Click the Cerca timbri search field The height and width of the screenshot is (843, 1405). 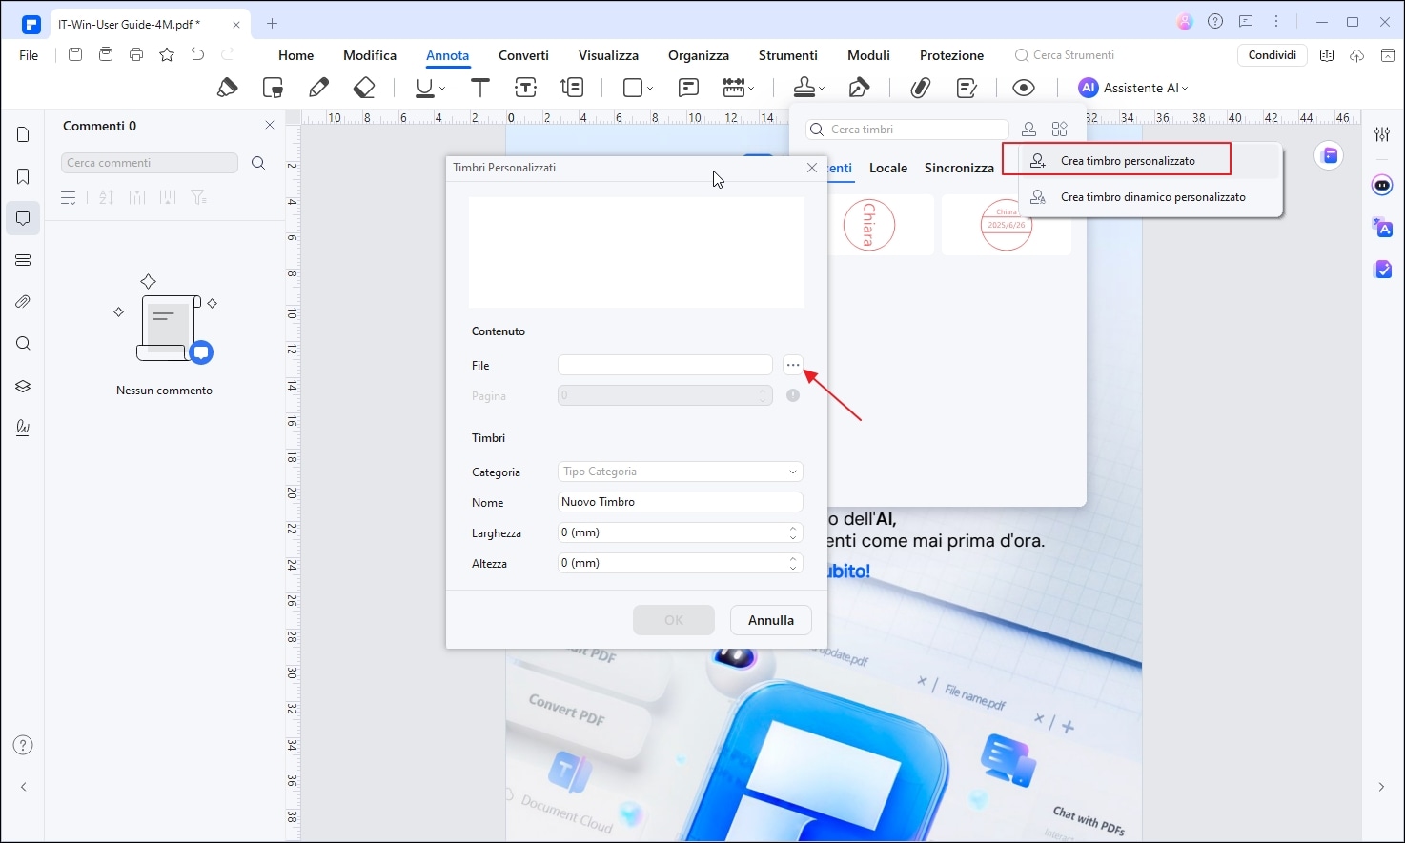tap(907, 130)
